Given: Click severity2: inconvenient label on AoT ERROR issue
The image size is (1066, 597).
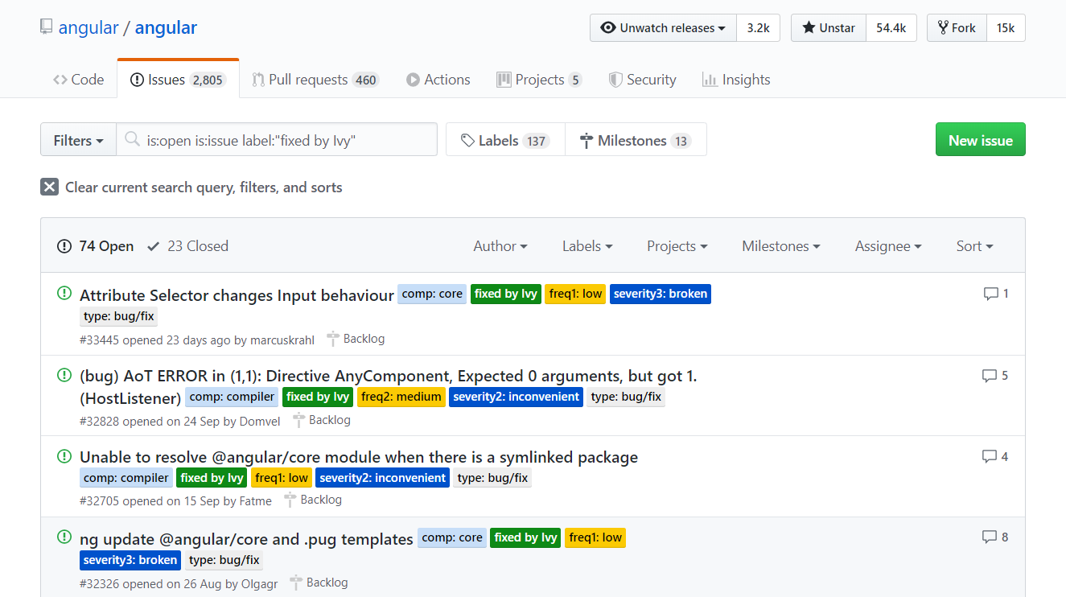Looking at the screenshot, I should (x=516, y=397).
